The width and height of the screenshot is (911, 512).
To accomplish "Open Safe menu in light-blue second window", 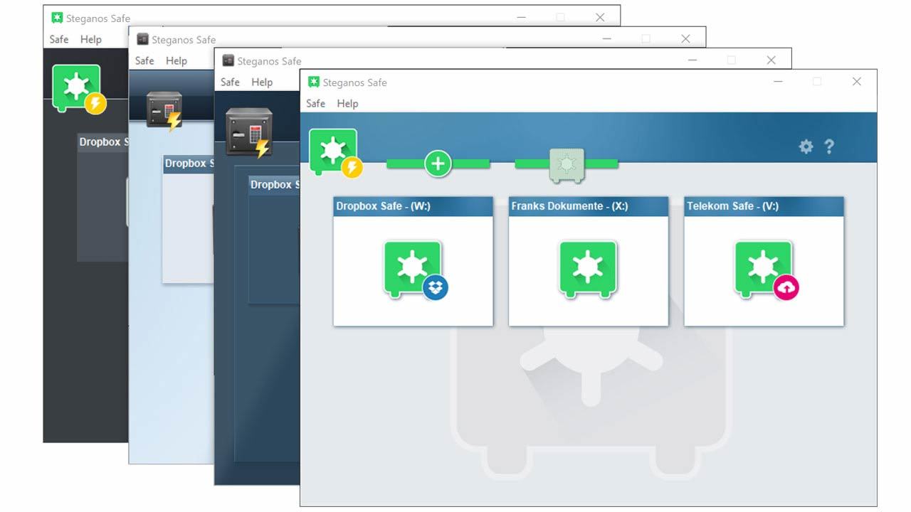I will click(144, 60).
